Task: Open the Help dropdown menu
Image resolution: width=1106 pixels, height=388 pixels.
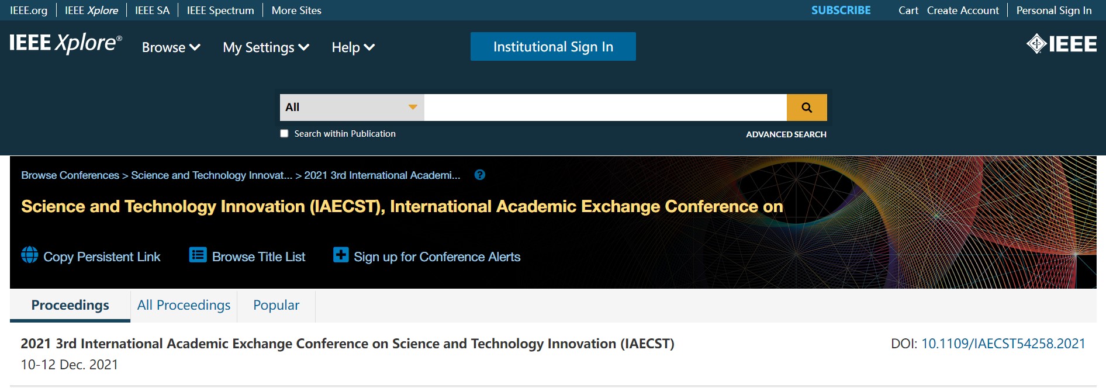Action: click(x=353, y=47)
